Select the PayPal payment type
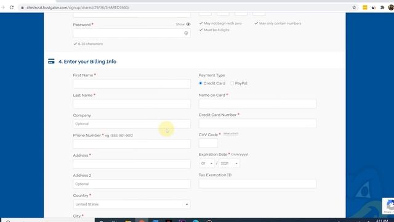Image resolution: width=394 pixels, height=222 pixels. pos(232,83)
